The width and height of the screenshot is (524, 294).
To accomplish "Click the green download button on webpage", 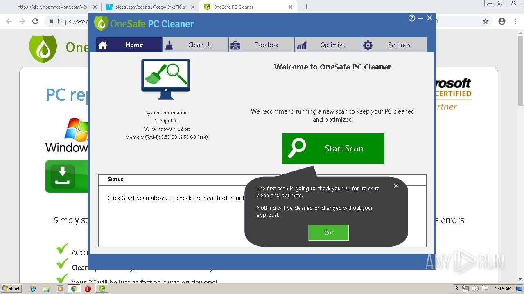I will click(67, 176).
